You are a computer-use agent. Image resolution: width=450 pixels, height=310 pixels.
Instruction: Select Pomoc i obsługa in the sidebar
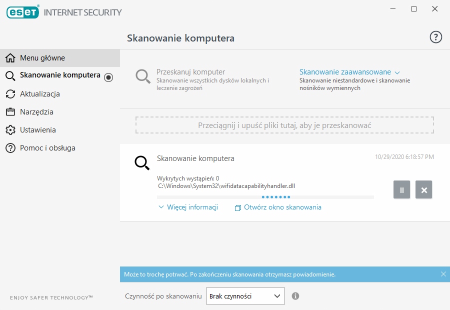tap(47, 148)
